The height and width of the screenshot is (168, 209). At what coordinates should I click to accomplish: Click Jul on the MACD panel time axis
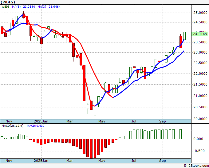pos(134,161)
